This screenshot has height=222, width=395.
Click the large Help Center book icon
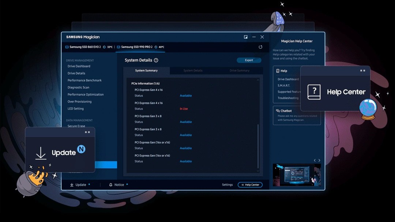[x=314, y=92]
